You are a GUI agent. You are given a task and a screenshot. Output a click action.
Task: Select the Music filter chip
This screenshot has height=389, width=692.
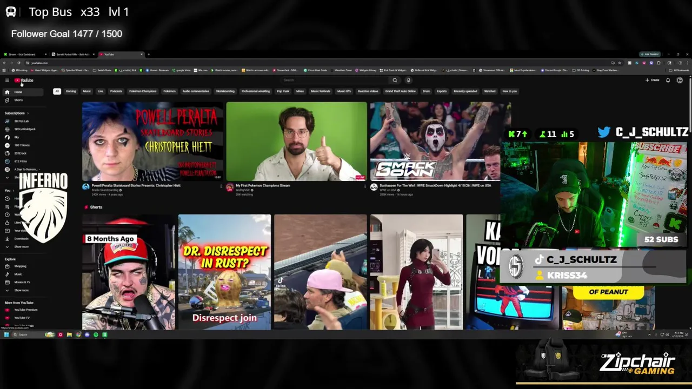pos(86,91)
